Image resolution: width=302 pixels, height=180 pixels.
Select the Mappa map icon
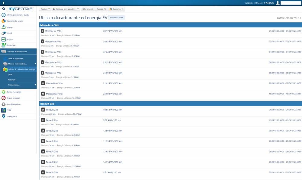[3, 27]
